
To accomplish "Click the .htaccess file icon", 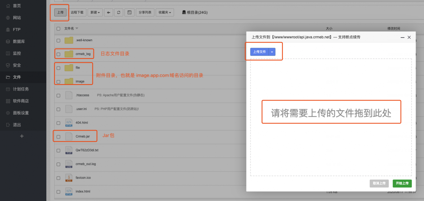I will (x=69, y=95).
